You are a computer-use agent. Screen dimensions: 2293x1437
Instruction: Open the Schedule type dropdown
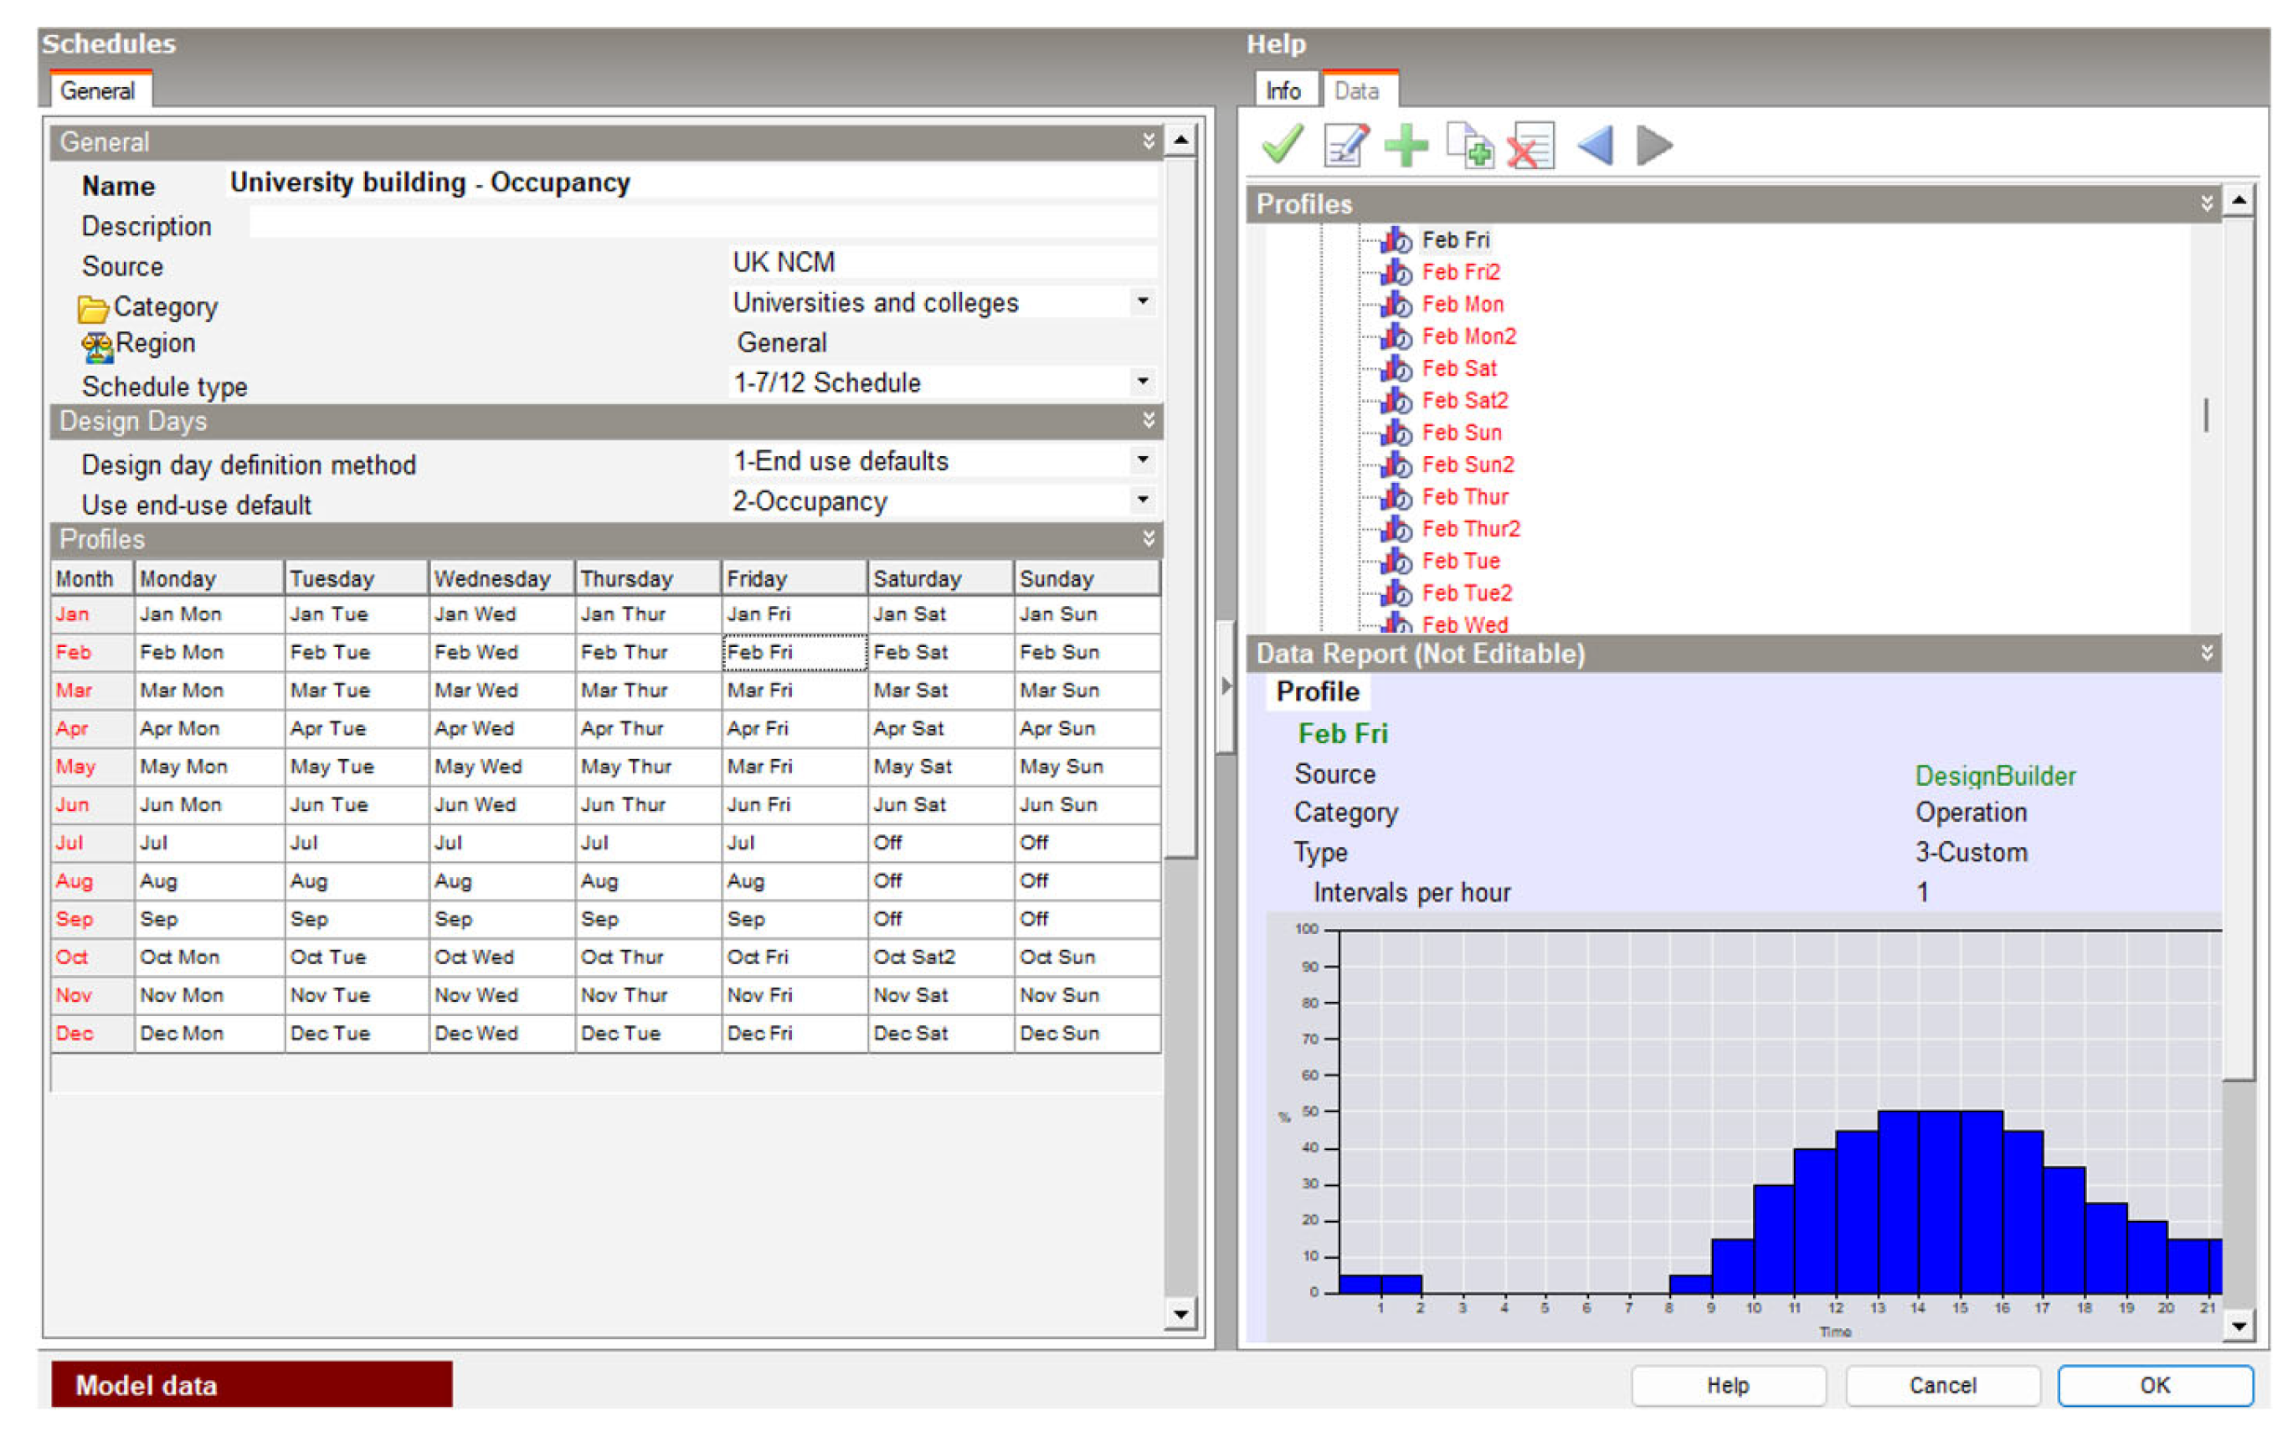point(1142,382)
